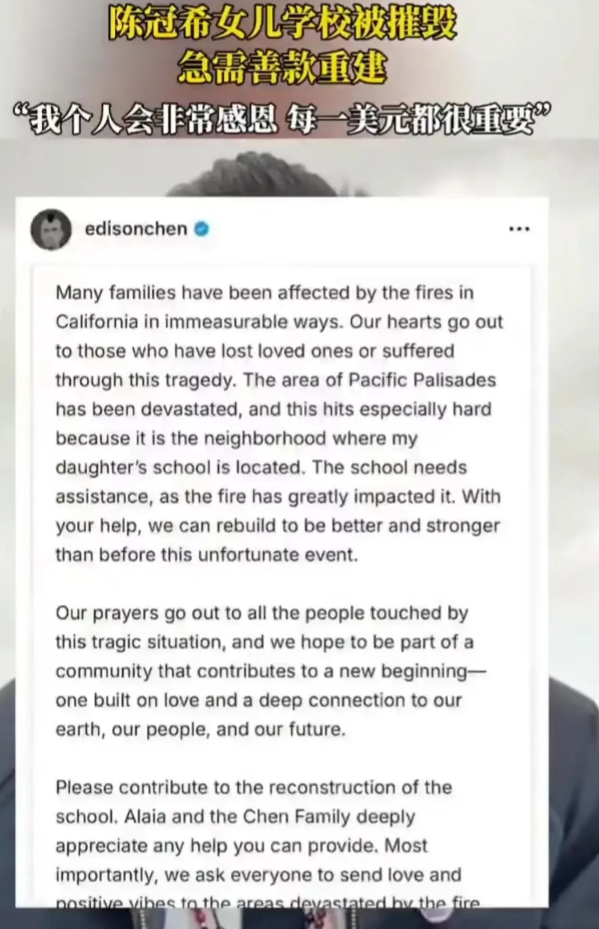The image size is (599, 929).
Task: Select the yellow headline's first line
Action: click(x=283, y=26)
